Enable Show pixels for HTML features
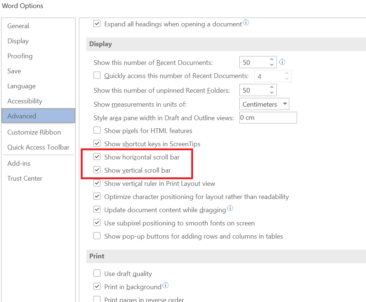The image size is (366, 302). coord(97,130)
